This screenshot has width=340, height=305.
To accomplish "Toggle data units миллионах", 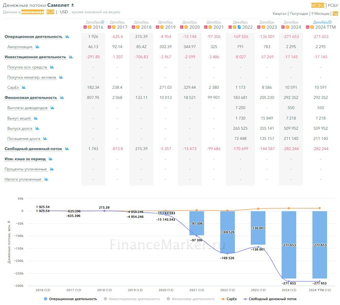I will coord(32,12).
